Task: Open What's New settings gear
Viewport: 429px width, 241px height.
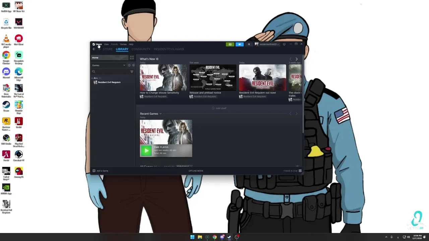Action: click(x=157, y=59)
